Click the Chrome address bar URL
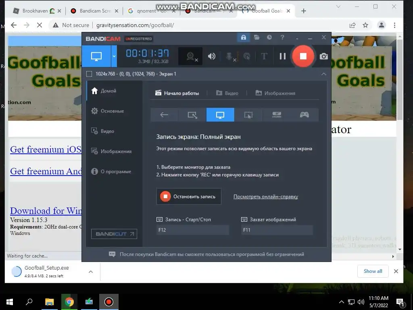Viewport: 413px width, 310px height. coord(135,25)
